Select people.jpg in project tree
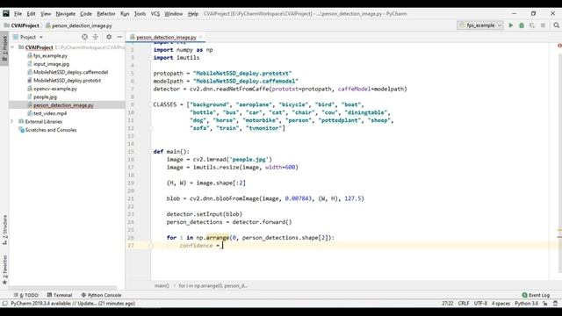Screen dimensions: 562x316 [x=45, y=97]
